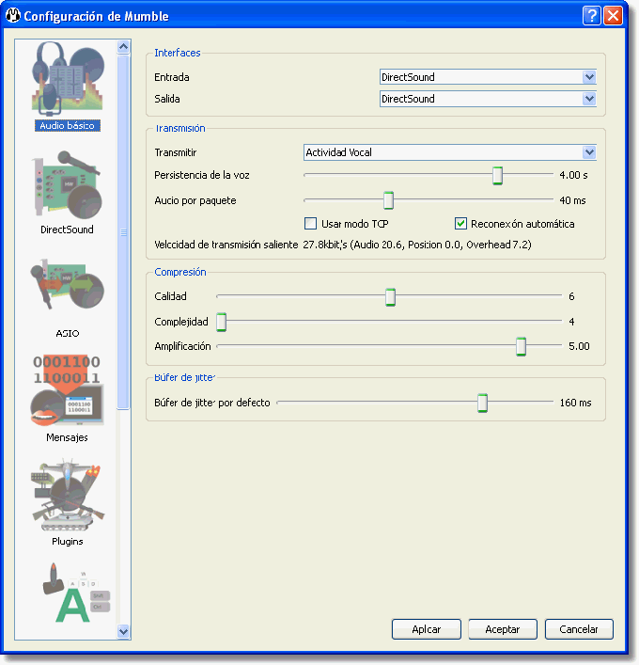Click the Mumble logo in title bar
The width and height of the screenshot is (639, 665).
tap(13, 16)
